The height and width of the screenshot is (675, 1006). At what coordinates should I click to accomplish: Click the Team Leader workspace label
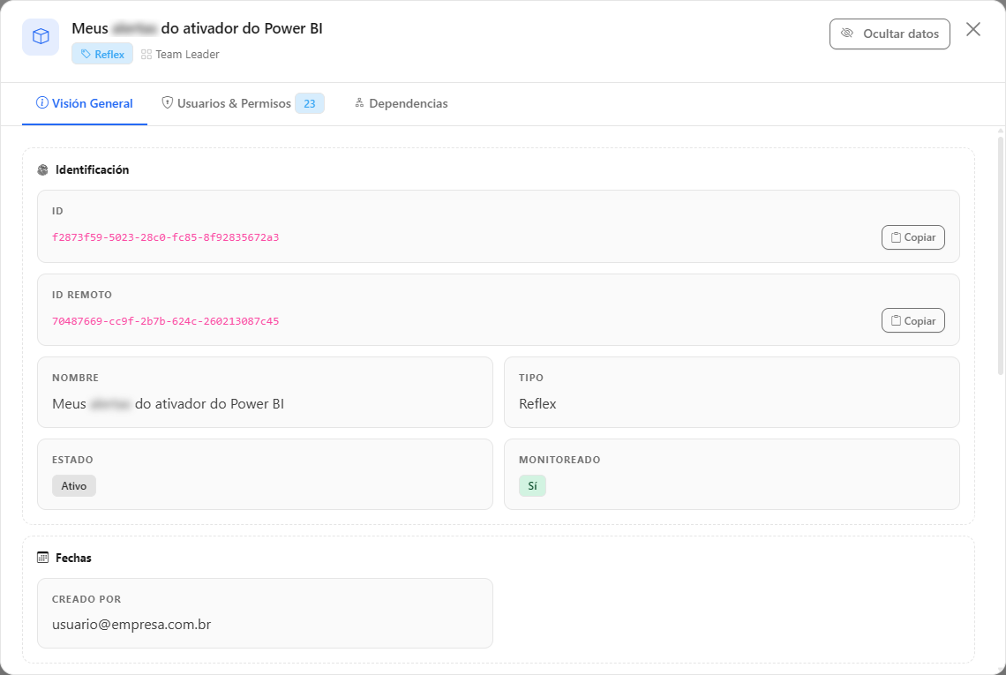point(180,55)
